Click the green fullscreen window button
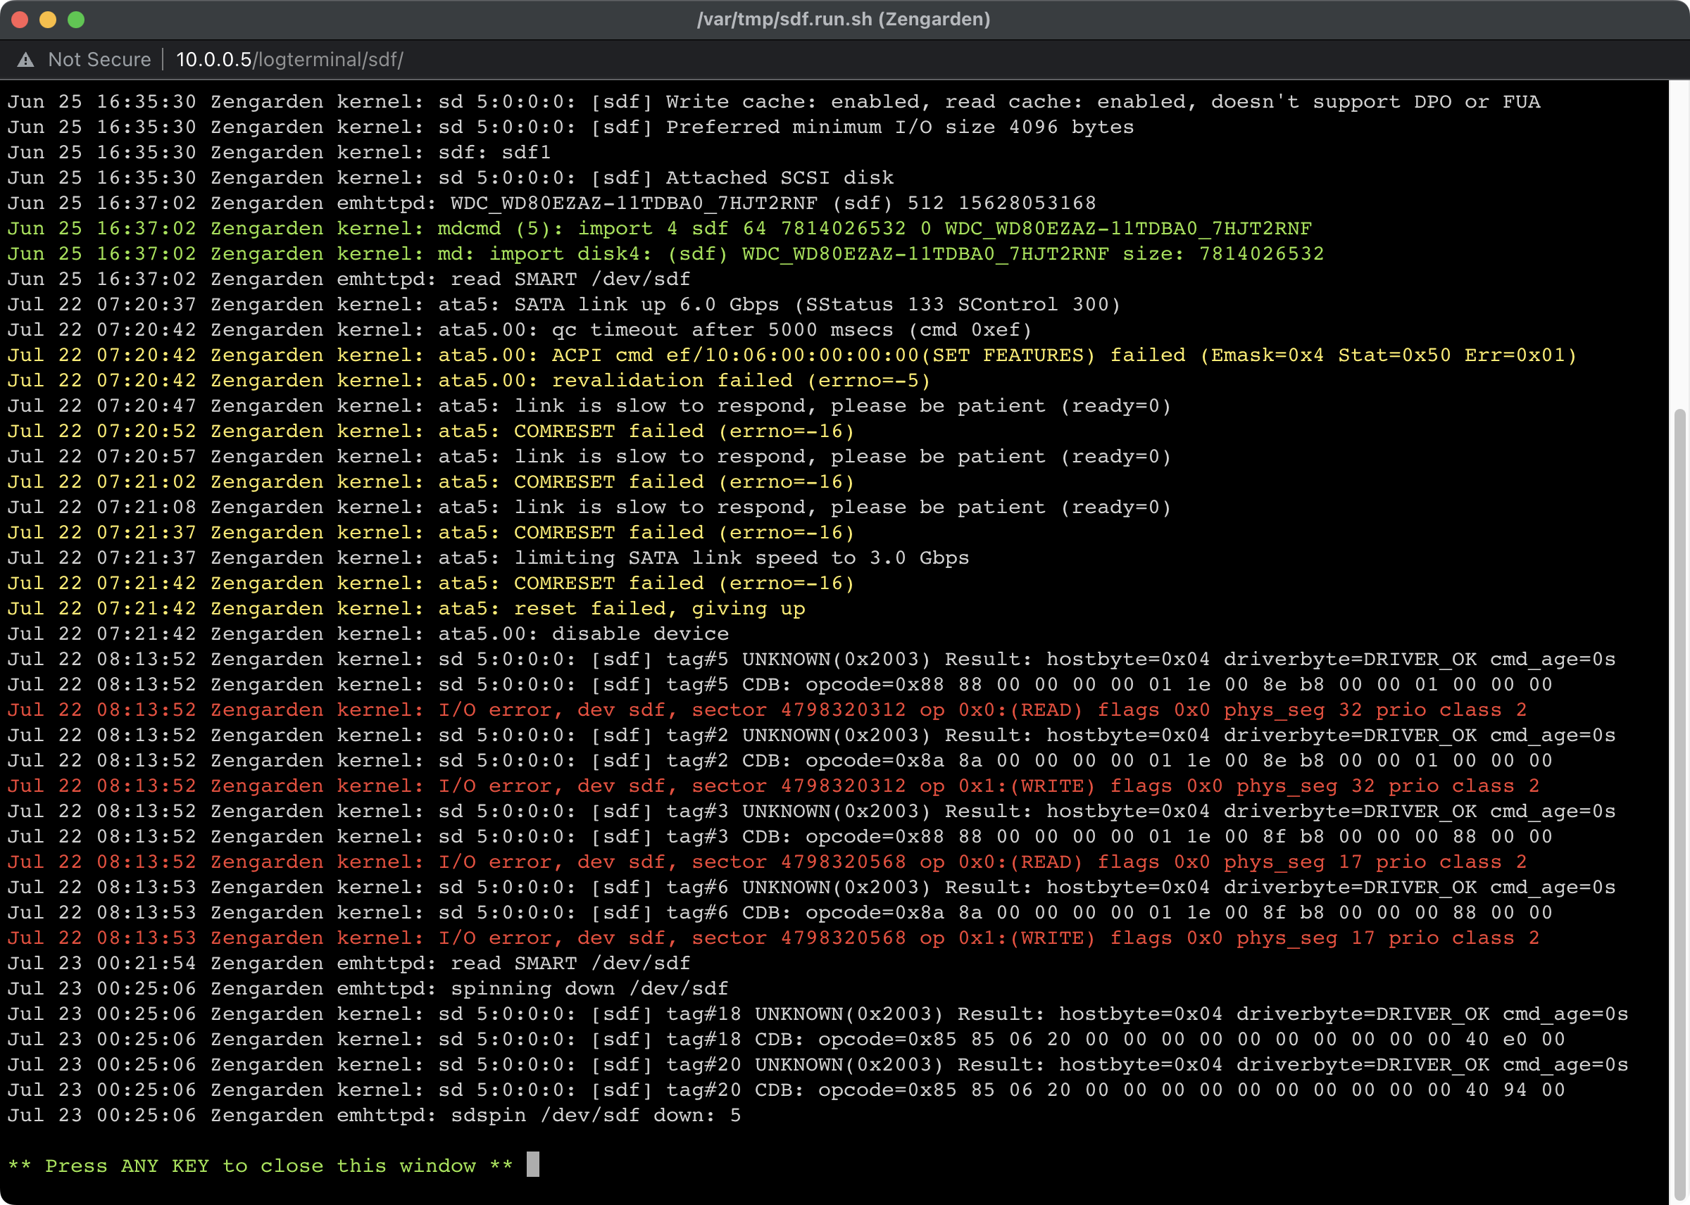 point(77,19)
